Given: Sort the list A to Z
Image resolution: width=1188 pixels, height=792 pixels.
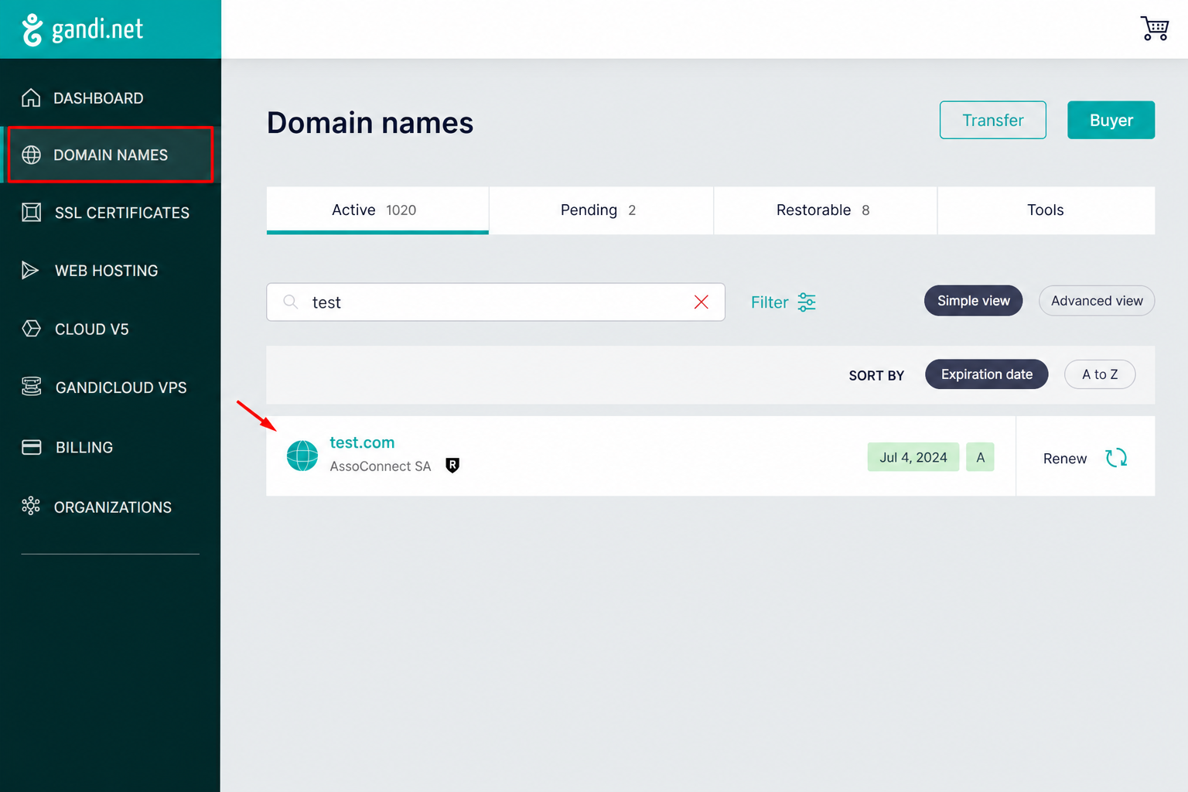Looking at the screenshot, I should click(1100, 374).
